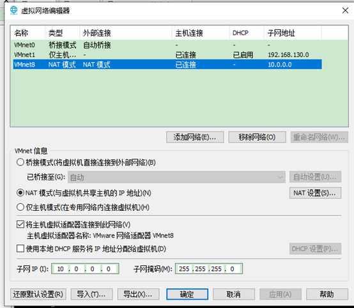Select 桥接模式 radio button

point(20,162)
